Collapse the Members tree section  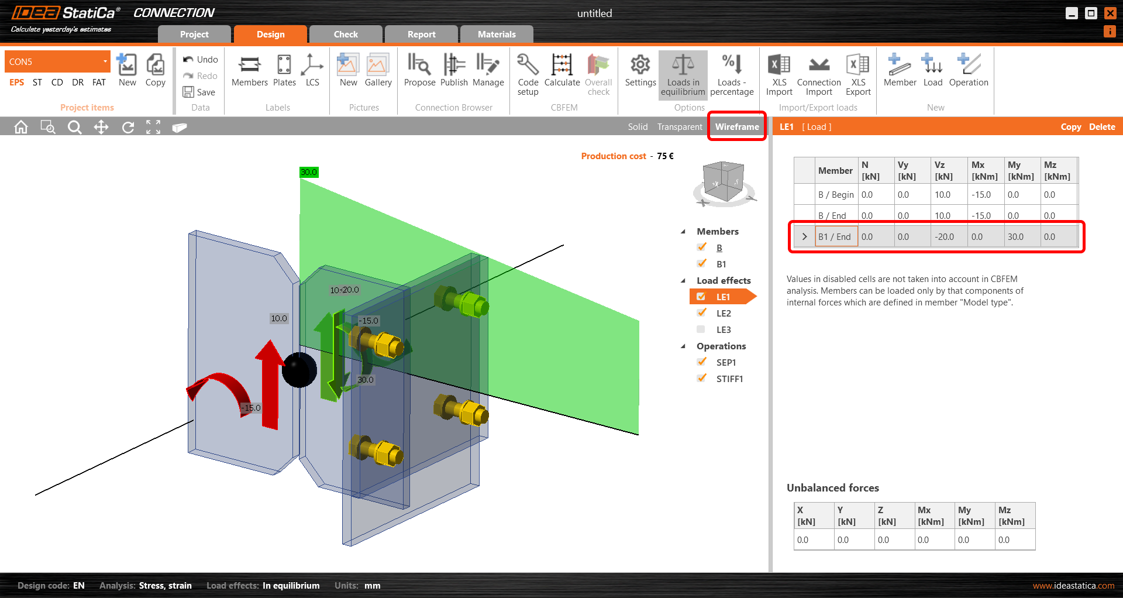coord(683,231)
